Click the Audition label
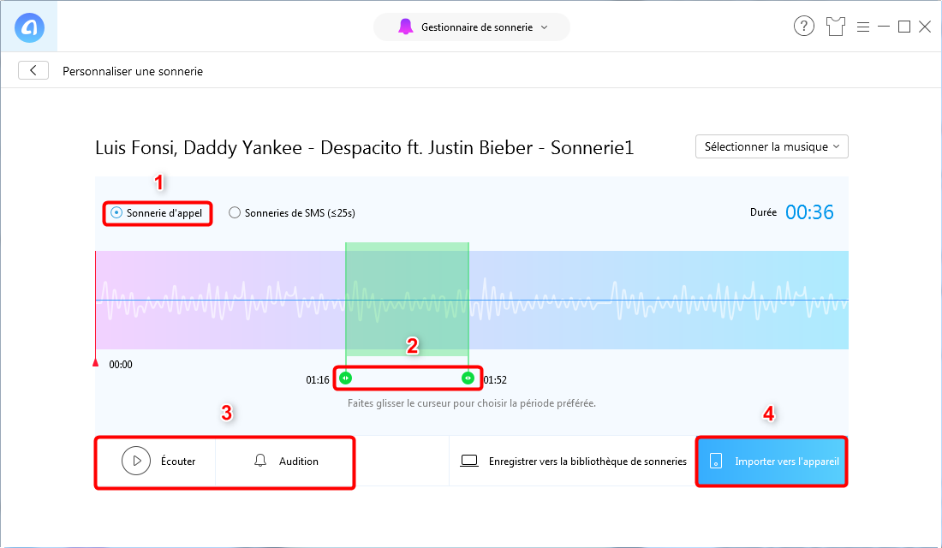The width and height of the screenshot is (942, 548). pos(299,462)
